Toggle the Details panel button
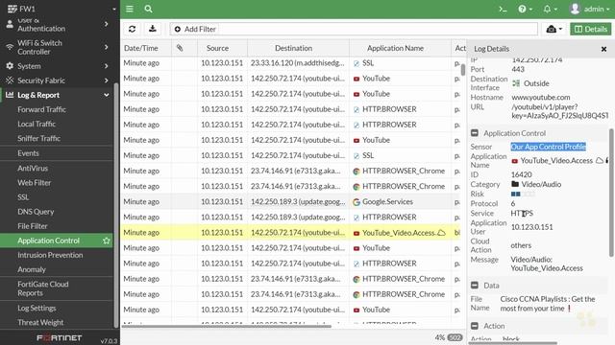The height and width of the screenshot is (345, 615). (x=590, y=29)
